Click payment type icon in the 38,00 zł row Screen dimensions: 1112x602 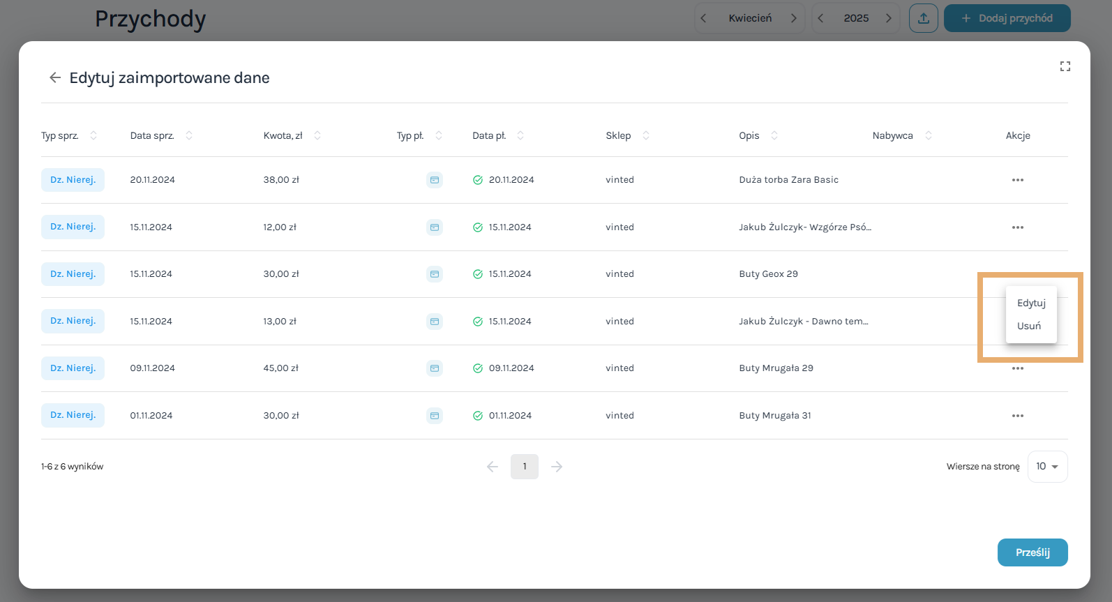tap(435, 180)
